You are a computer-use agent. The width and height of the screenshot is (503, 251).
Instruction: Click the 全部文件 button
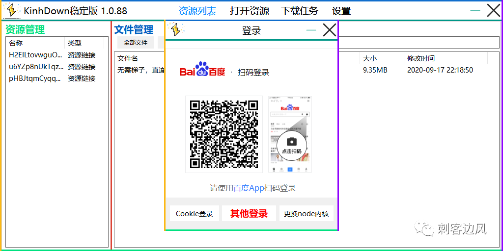(x=136, y=42)
